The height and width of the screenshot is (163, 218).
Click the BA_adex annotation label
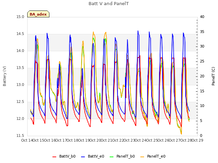pos(38,14)
